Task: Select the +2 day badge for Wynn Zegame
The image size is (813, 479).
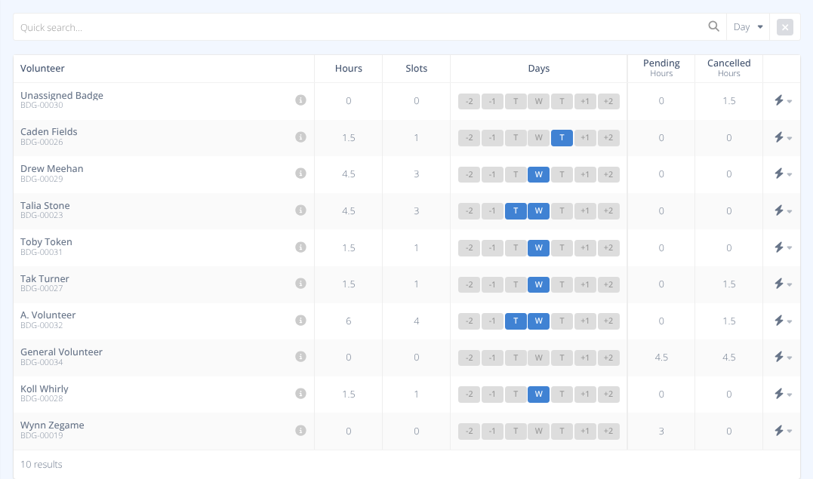Action: coord(608,431)
